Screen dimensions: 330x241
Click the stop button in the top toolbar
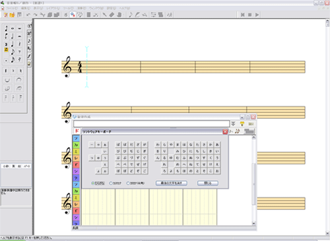tap(249, 15)
